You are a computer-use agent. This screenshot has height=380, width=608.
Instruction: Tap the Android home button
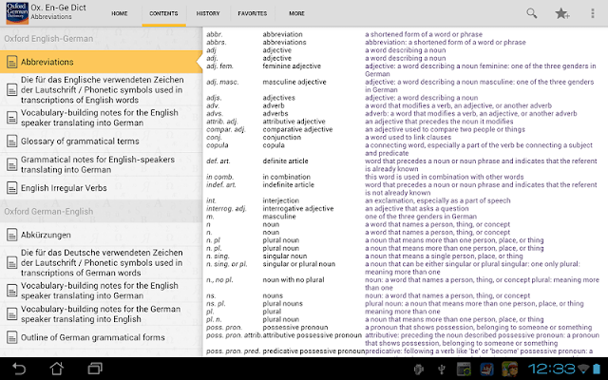click(57, 369)
